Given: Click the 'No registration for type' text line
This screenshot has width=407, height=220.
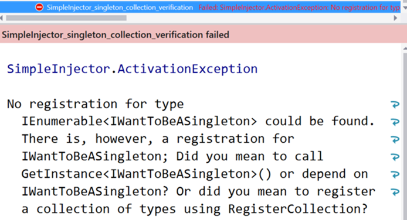Looking at the screenshot, I should point(95,104).
